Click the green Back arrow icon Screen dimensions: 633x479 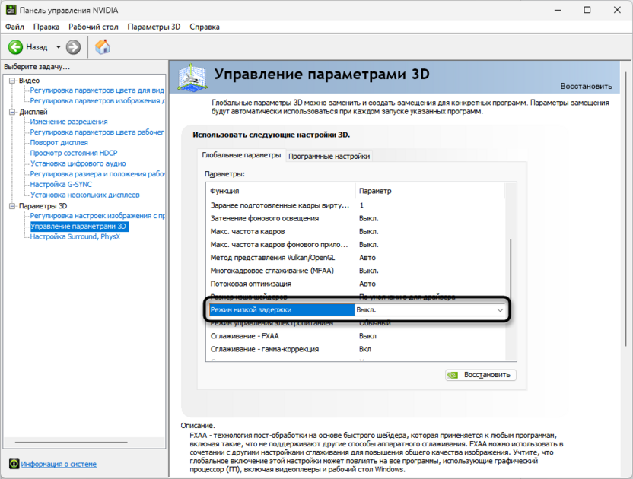(15, 47)
